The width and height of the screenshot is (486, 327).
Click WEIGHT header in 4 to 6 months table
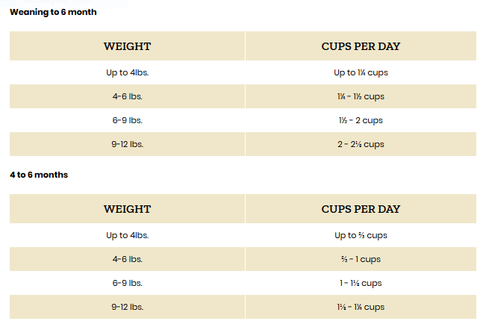pyautogui.click(x=127, y=209)
